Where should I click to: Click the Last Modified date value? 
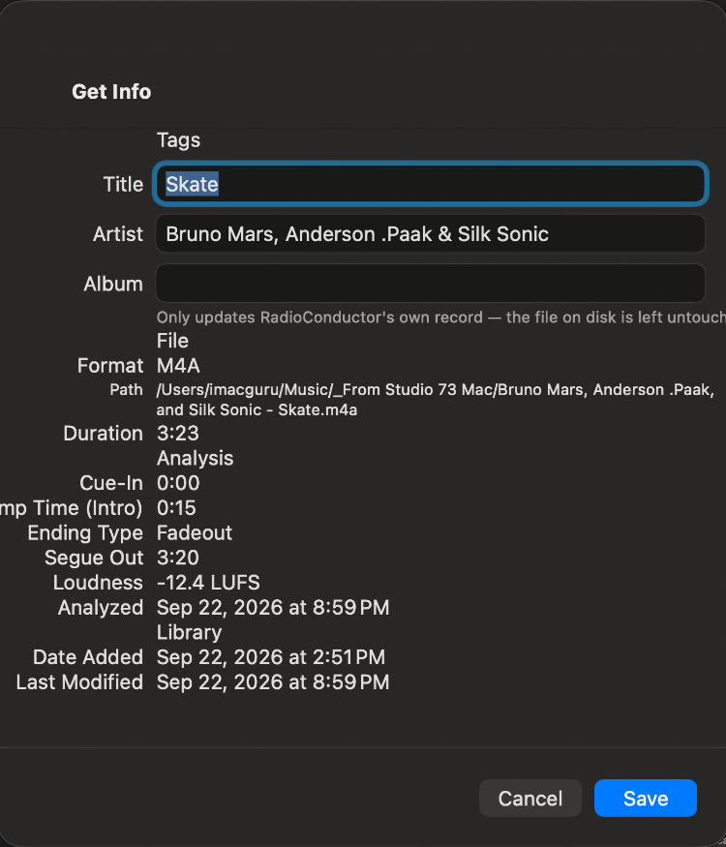273,682
